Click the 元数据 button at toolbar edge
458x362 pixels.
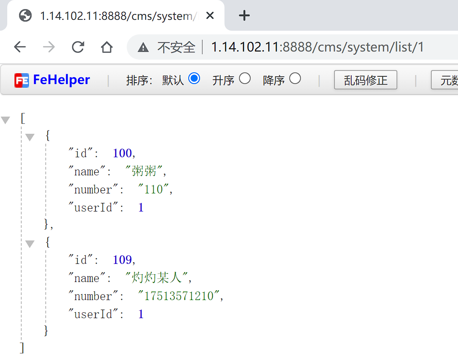click(x=446, y=80)
